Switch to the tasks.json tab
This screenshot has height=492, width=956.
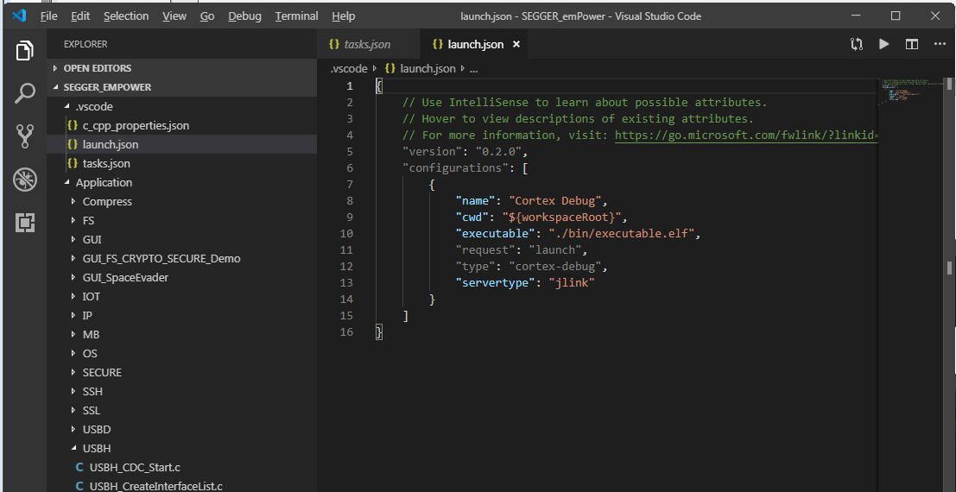[x=366, y=44]
